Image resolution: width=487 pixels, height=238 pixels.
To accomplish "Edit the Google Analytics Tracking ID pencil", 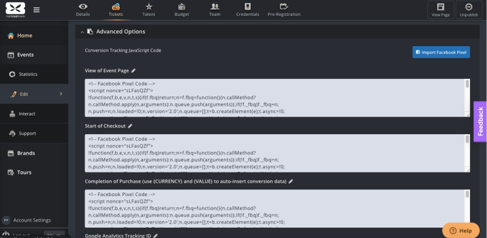I will (x=156, y=236).
